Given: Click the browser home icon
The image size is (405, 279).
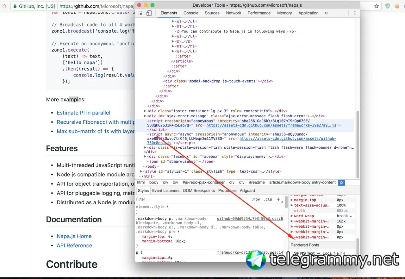Looking at the screenshot, I should point(4,6).
